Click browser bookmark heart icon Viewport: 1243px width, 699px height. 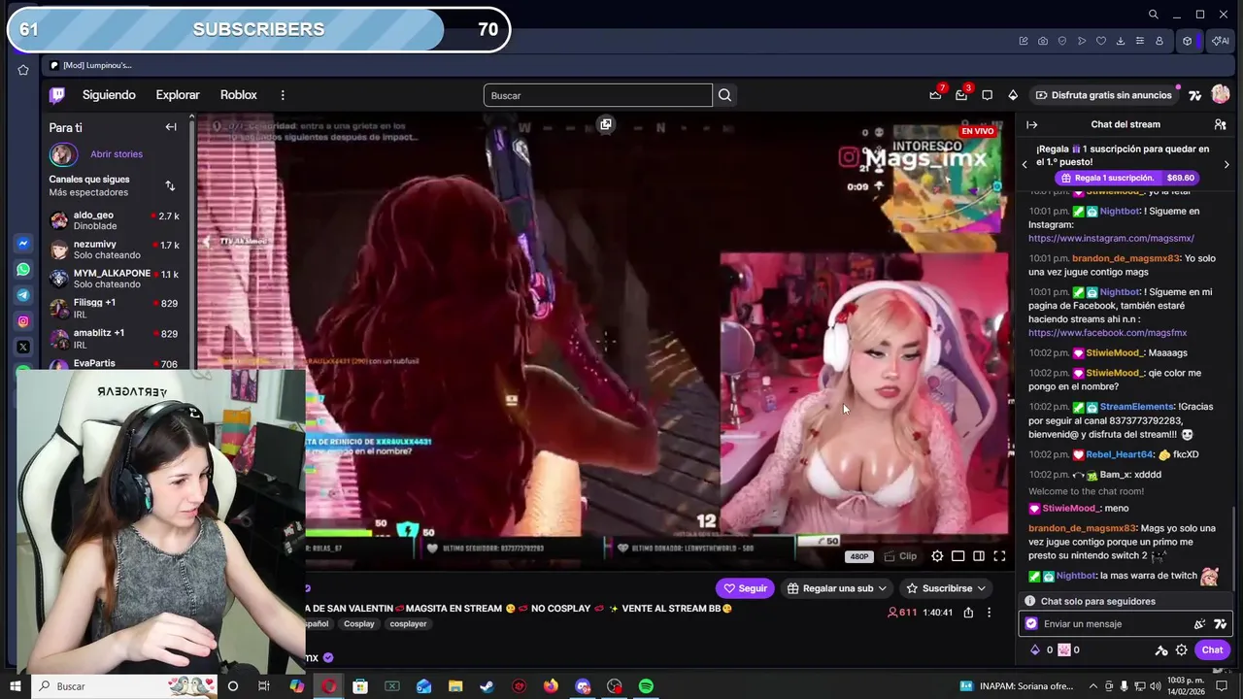tap(1101, 41)
